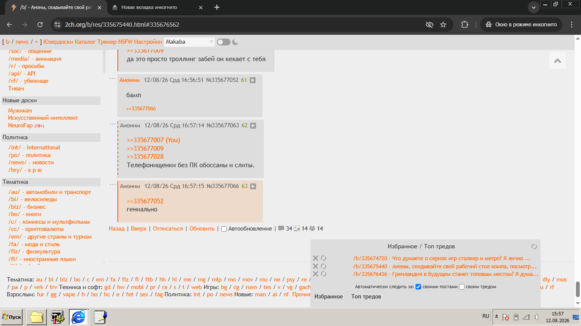Open the Каталог menu link

pos(85,42)
